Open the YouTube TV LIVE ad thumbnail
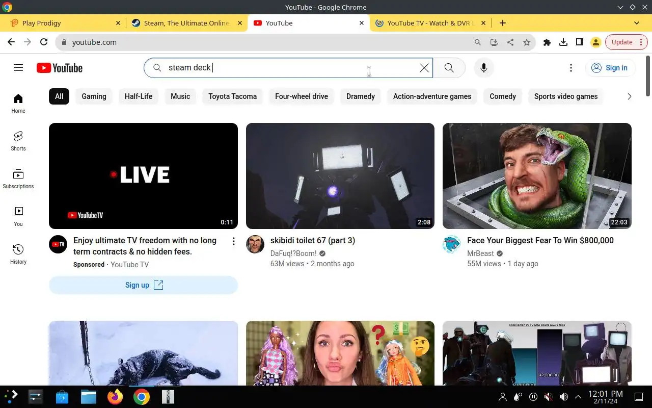This screenshot has width=652, height=408. click(x=143, y=176)
